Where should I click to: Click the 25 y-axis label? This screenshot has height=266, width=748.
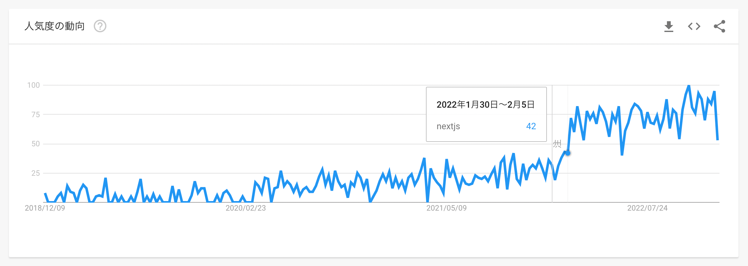click(35, 173)
